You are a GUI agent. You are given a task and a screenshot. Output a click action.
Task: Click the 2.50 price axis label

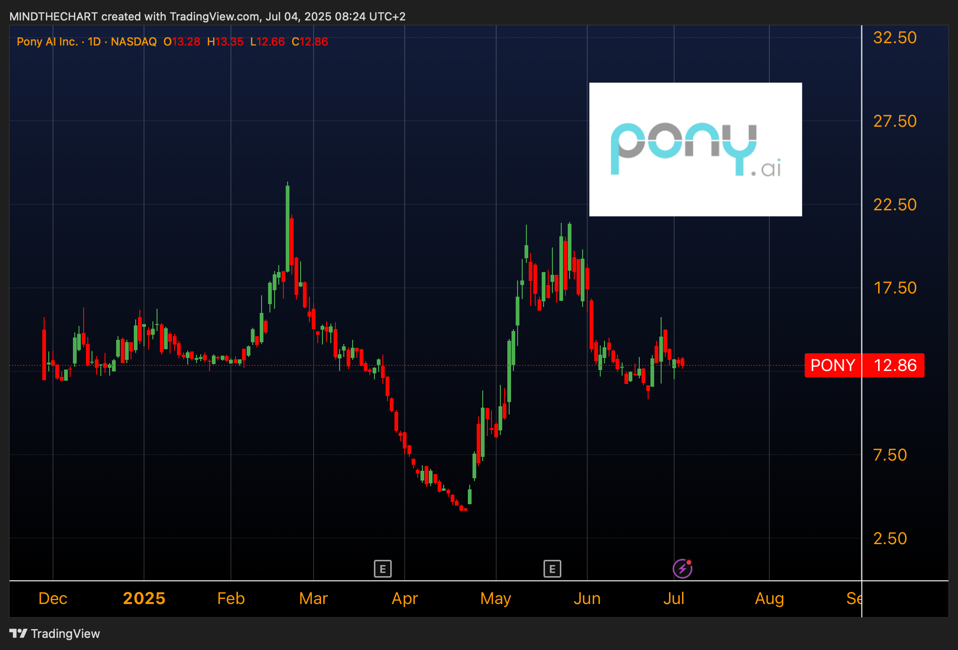(x=890, y=539)
